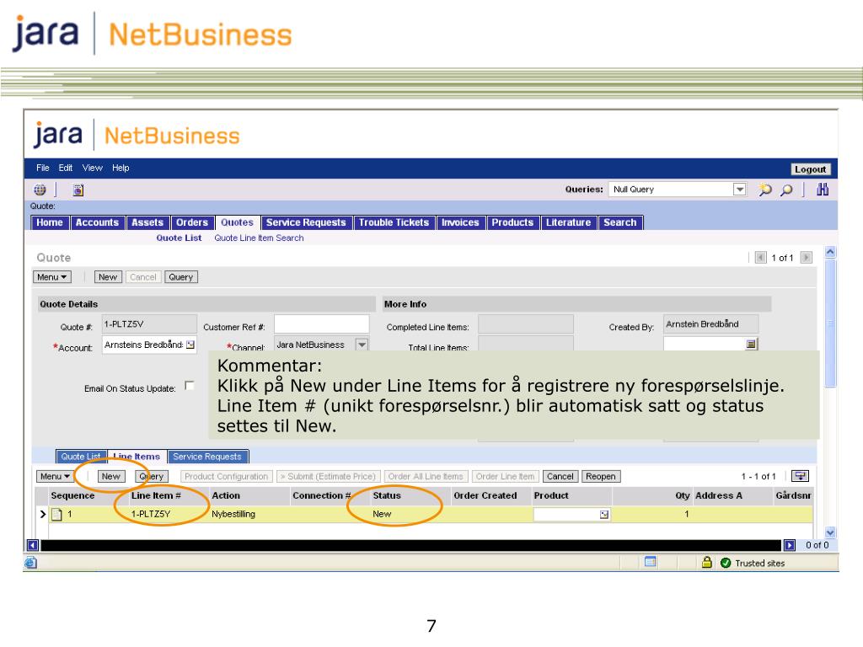Viewport: 863px width, 647px height.
Task: Click the binoculars search icon
Action: (823, 190)
